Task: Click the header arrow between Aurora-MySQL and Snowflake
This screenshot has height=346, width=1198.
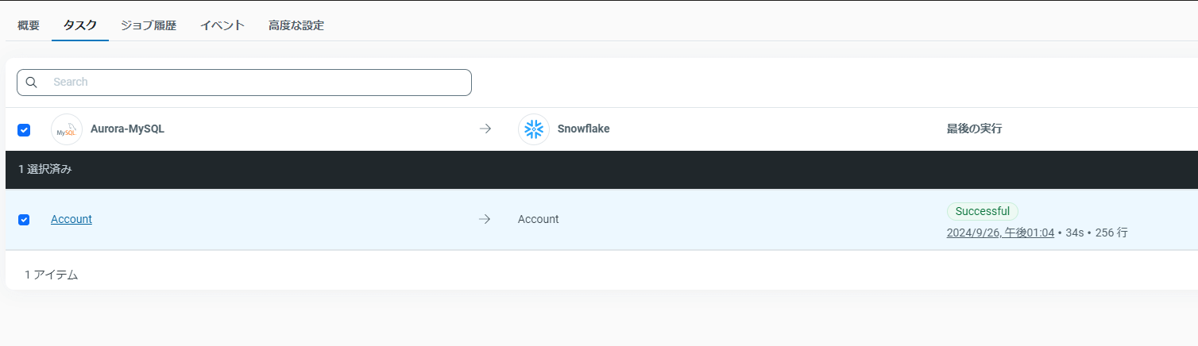Action: [485, 129]
